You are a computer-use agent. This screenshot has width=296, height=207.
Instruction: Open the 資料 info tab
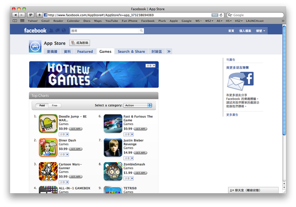pyautogui.click(x=67, y=51)
